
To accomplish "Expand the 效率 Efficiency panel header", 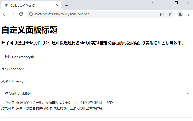I will pos(96,81).
